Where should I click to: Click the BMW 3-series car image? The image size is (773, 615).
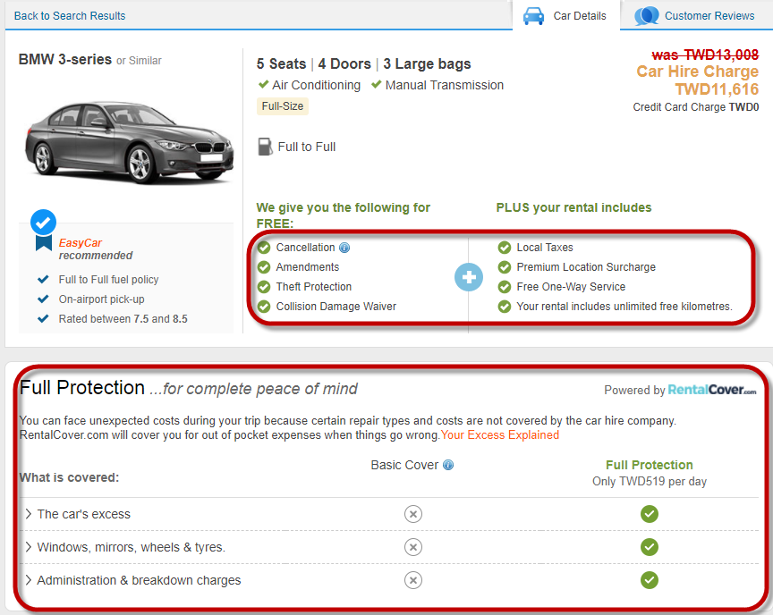pyautogui.click(x=129, y=143)
